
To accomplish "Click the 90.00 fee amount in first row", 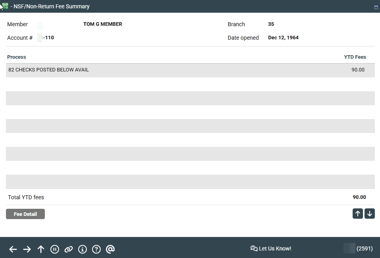I will coord(358,70).
